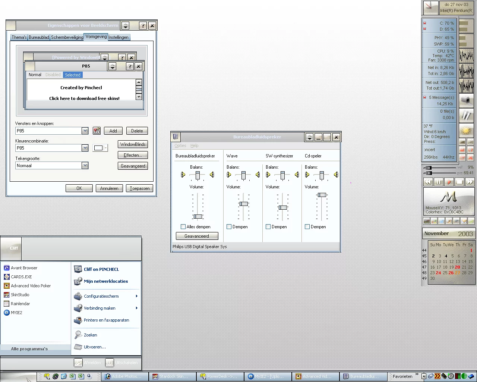Open the Kleurencombinatie dropdown
The image size is (477, 382).
[x=85, y=148]
